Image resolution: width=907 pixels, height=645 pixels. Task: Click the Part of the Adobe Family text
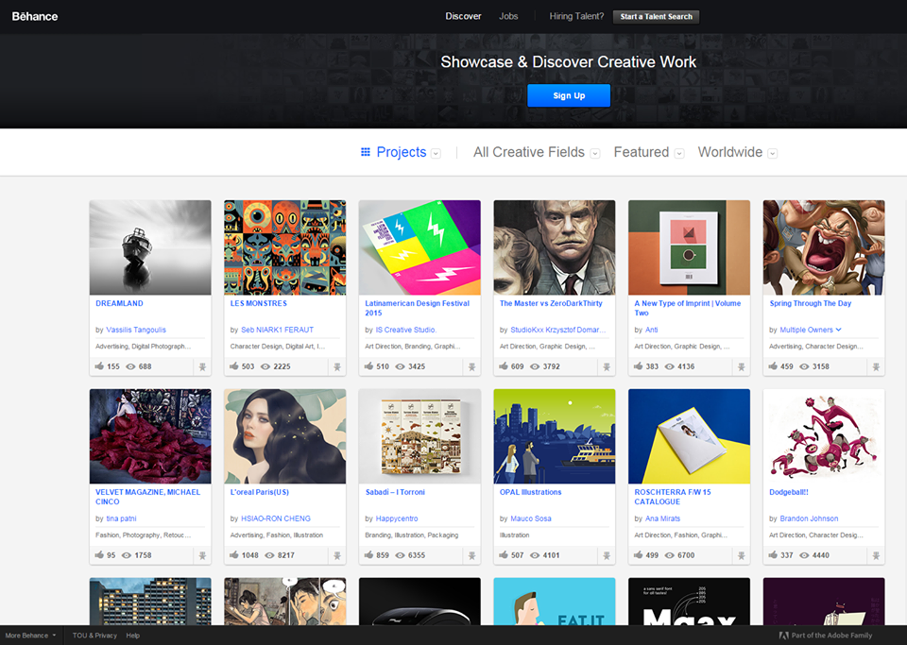click(831, 636)
